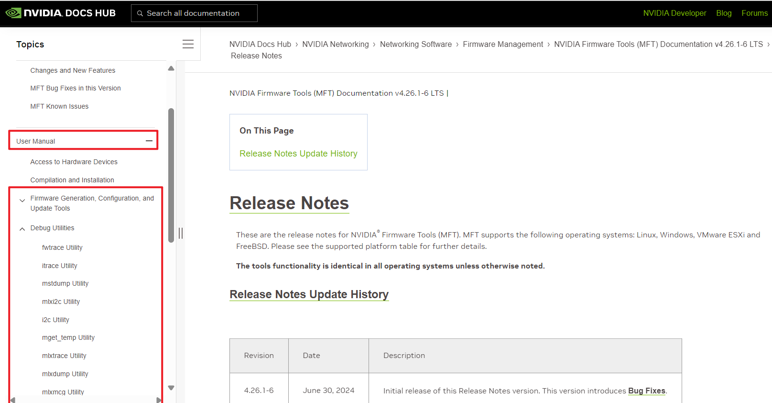Click the search magnifier icon
The width and height of the screenshot is (772, 403).
pyautogui.click(x=140, y=13)
